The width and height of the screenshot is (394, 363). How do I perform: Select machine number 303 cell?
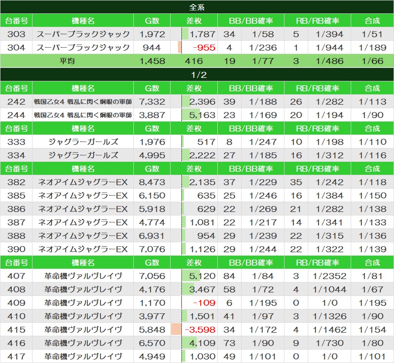tap(16, 34)
